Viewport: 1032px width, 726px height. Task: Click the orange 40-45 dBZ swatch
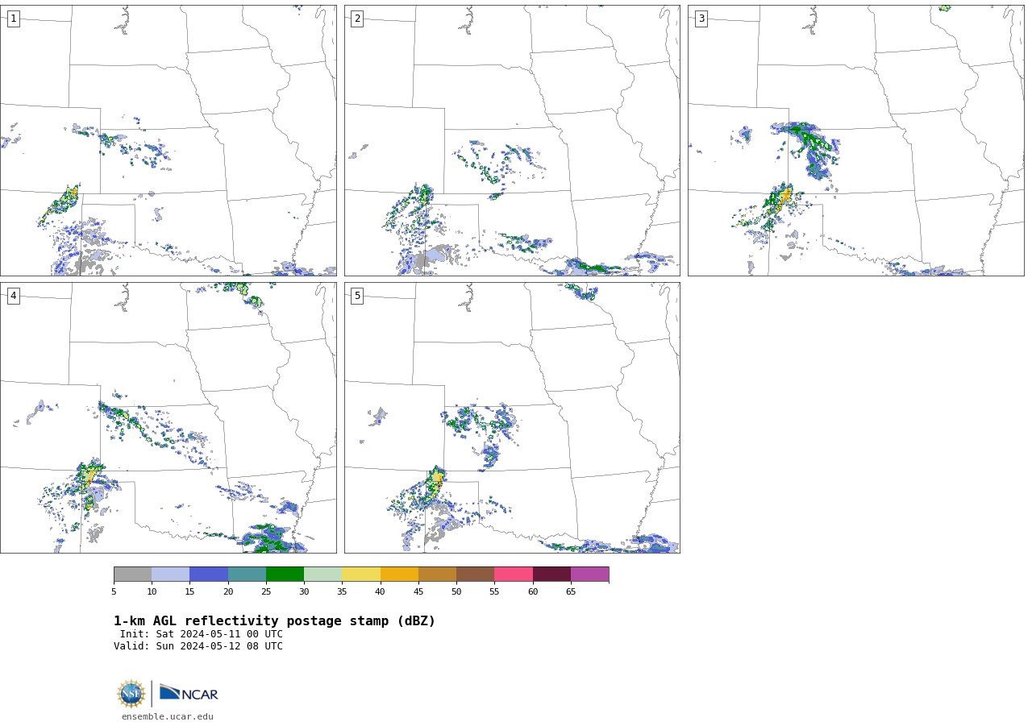399,574
